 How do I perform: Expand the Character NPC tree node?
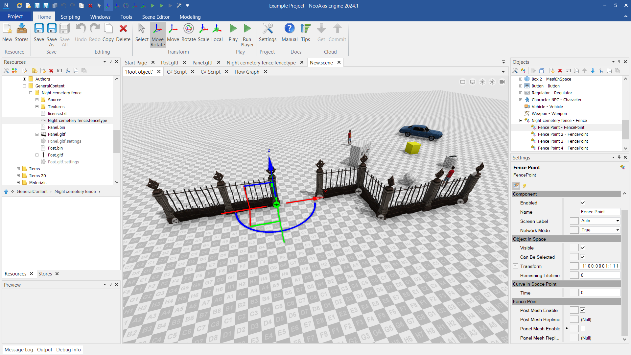click(x=521, y=100)
